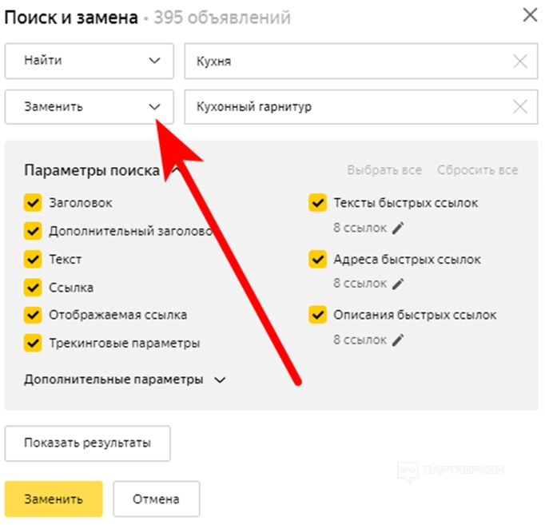
Task: Close the Поиск и замена dialog
Action: (528, 15)
